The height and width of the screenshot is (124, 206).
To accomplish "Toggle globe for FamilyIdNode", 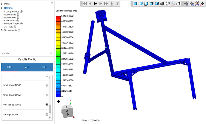I will (47, 115).
